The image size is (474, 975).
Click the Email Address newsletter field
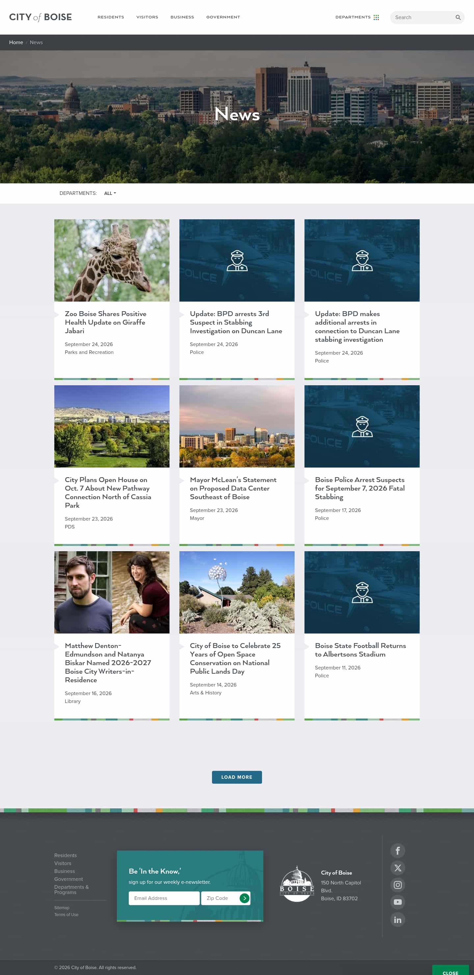point(164,898)
